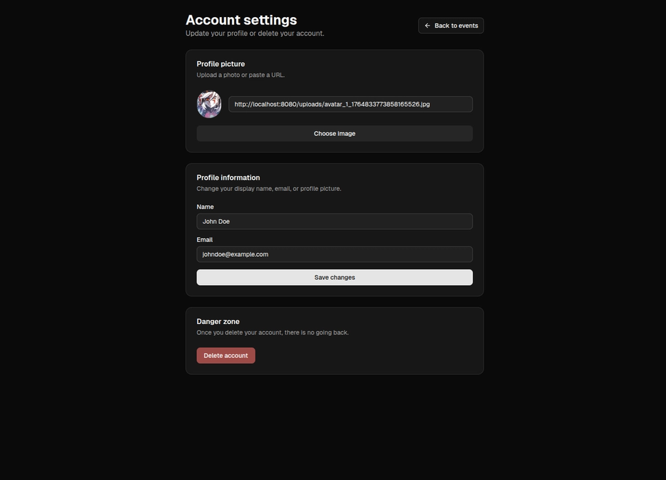Save changes to the profile
Viewport: 666px width, 480px height.
click(334, 277)
